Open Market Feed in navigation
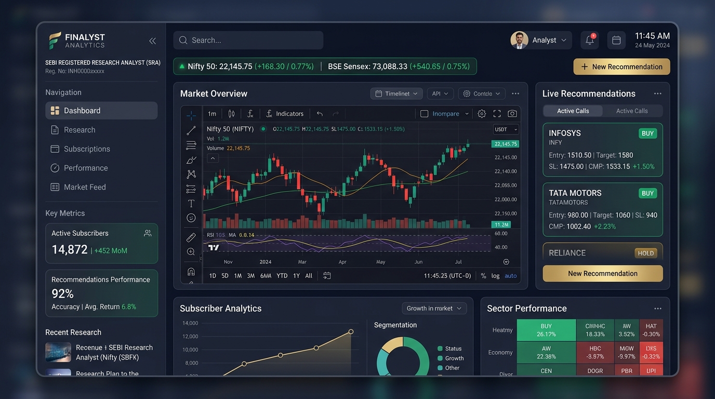The height and width of the screenshot is (399, 715). (x=101, y=187)
